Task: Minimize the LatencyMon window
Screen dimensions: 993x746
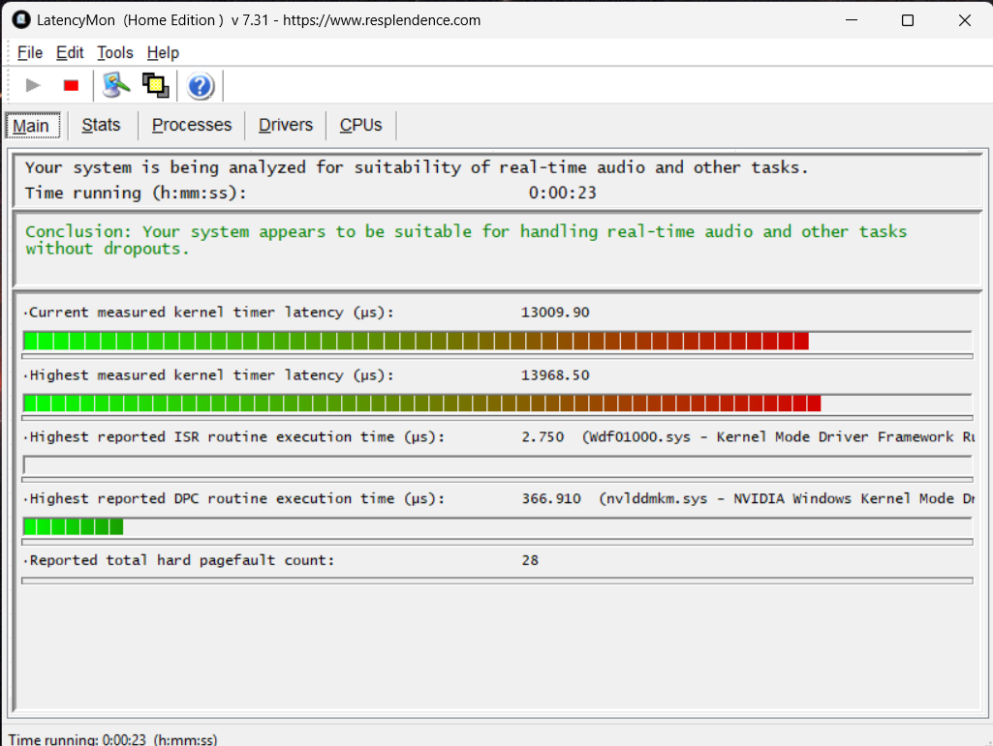Action: [x=852, y=20]
